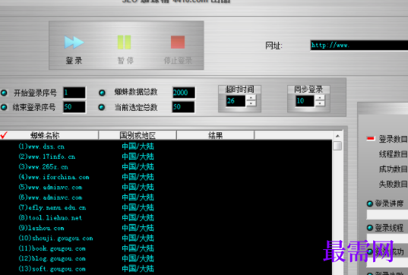The height and width of the screenshot is (275, 408).
Task: Select row (11)book.gougou.com
Action: click(x=166, y=248)
